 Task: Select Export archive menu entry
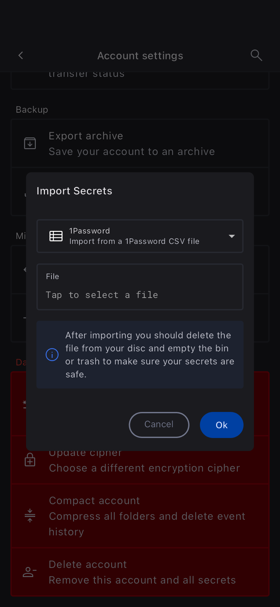132,144
